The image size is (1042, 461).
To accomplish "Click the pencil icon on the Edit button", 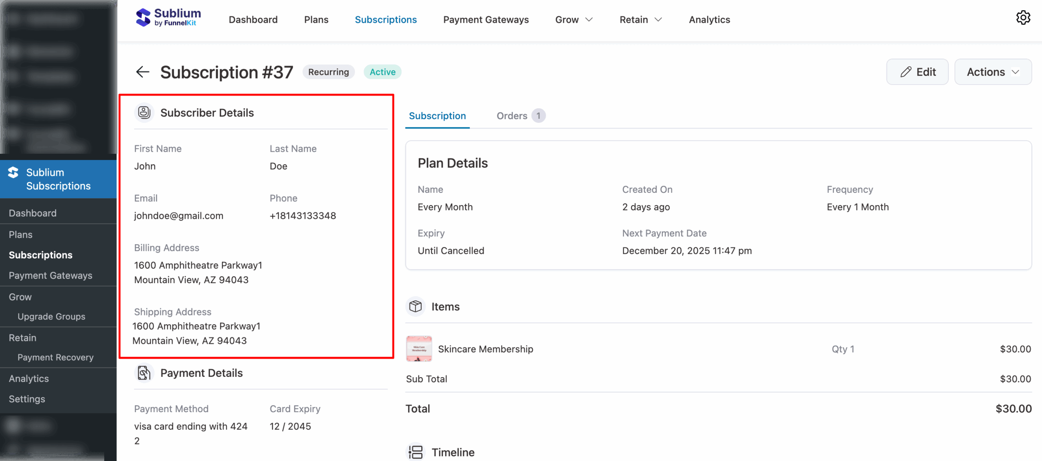I will (x=905, y=72).
